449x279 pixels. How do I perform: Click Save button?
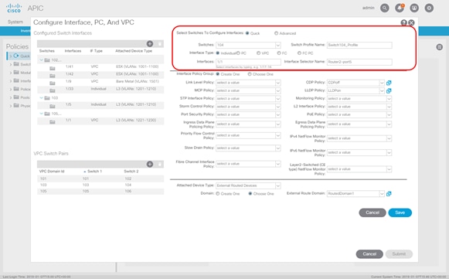[x=400, y=213]
